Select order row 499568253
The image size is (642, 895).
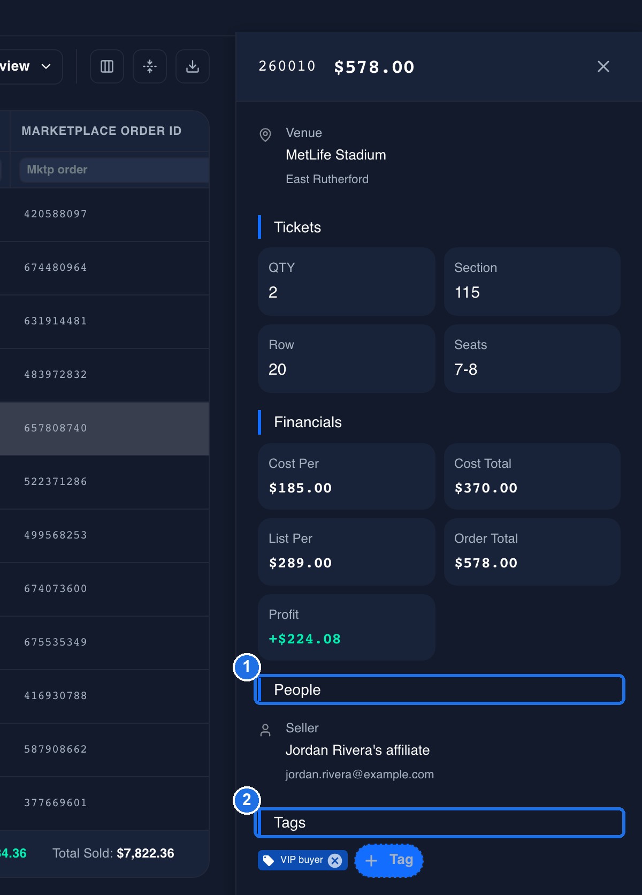[x=104, y=535]
